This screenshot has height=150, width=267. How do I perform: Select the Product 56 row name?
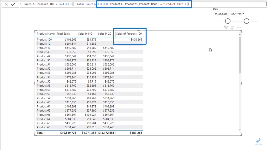[44, 86]
